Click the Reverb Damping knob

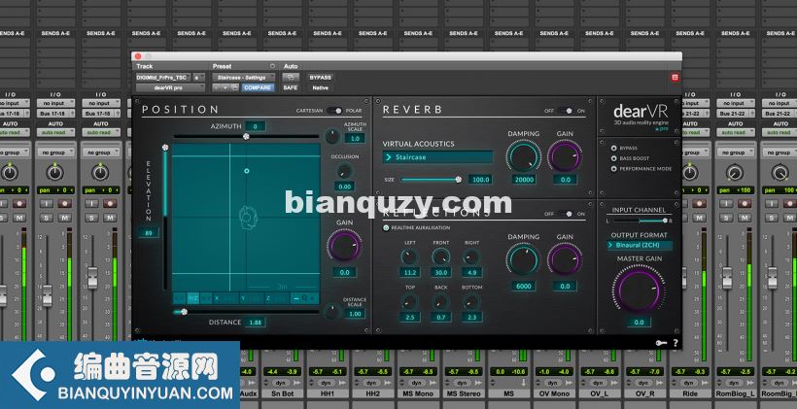tap(524, 157)
